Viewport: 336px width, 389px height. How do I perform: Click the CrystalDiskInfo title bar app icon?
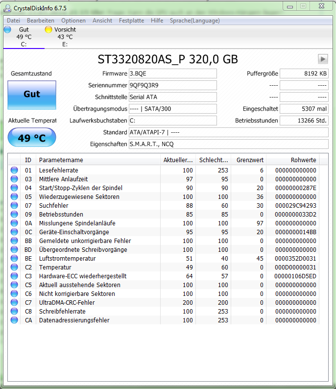click(7, 8)
